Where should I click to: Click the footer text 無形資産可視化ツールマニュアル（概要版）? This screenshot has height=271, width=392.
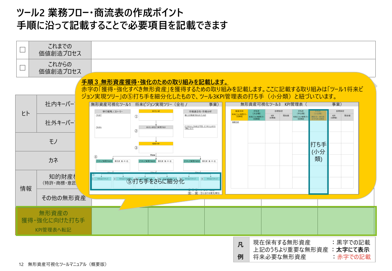pyautogui.click(x=67, y=264)
